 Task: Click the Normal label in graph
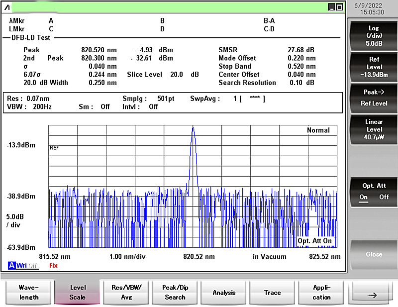click(x=318, y=130)
